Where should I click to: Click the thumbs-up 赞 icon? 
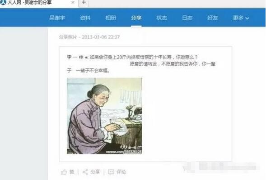click(64, 172)
